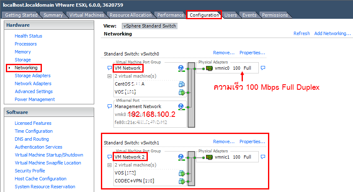Open Time Configuration
353x192 pixels.
pyautogui.click(x=33, y=131)
